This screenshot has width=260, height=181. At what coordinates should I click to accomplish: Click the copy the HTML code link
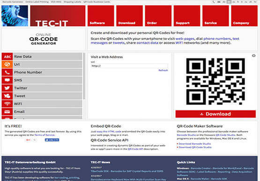pos(109,132)
